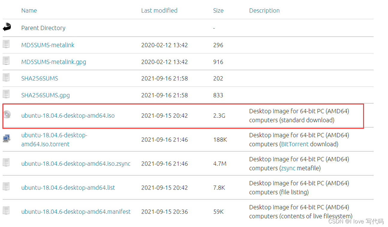Follow the zsync link in description
388x227 pixels.
click(x=288, y=168)
